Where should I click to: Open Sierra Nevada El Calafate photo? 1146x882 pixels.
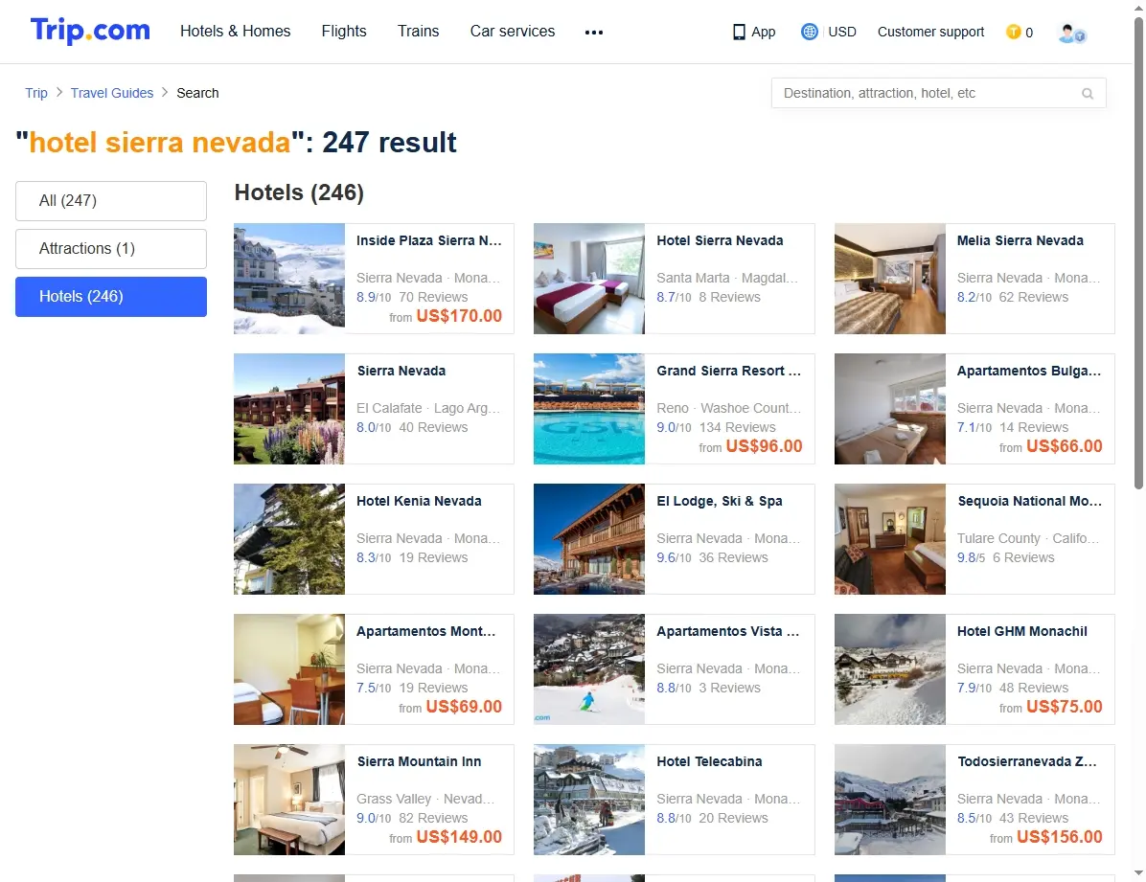(289, 409)
